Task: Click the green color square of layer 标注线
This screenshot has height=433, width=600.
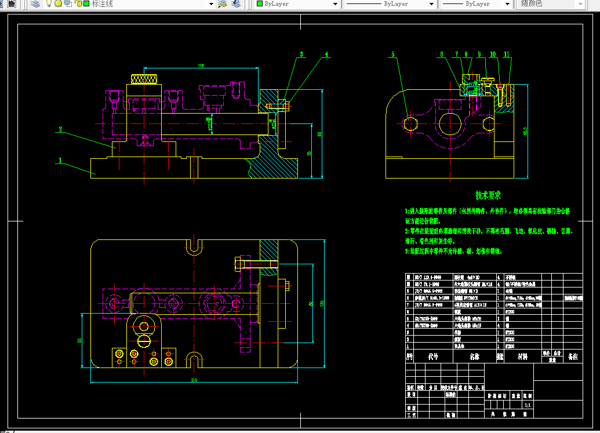Action: (86, 4)
